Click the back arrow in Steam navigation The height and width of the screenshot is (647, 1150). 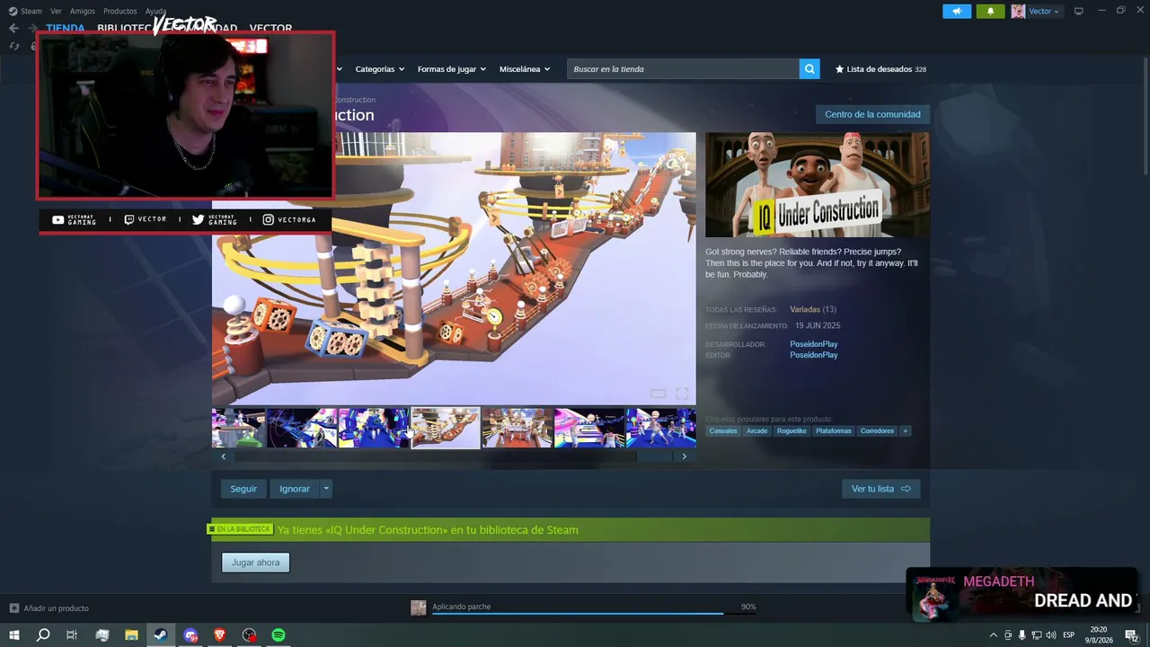pyautogui.click(x=13, y=28)
